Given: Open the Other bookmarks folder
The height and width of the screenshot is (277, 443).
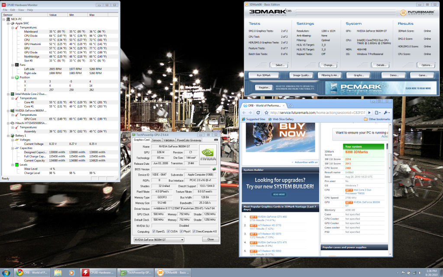Looking at the screenshot, I should click(377, 119).
